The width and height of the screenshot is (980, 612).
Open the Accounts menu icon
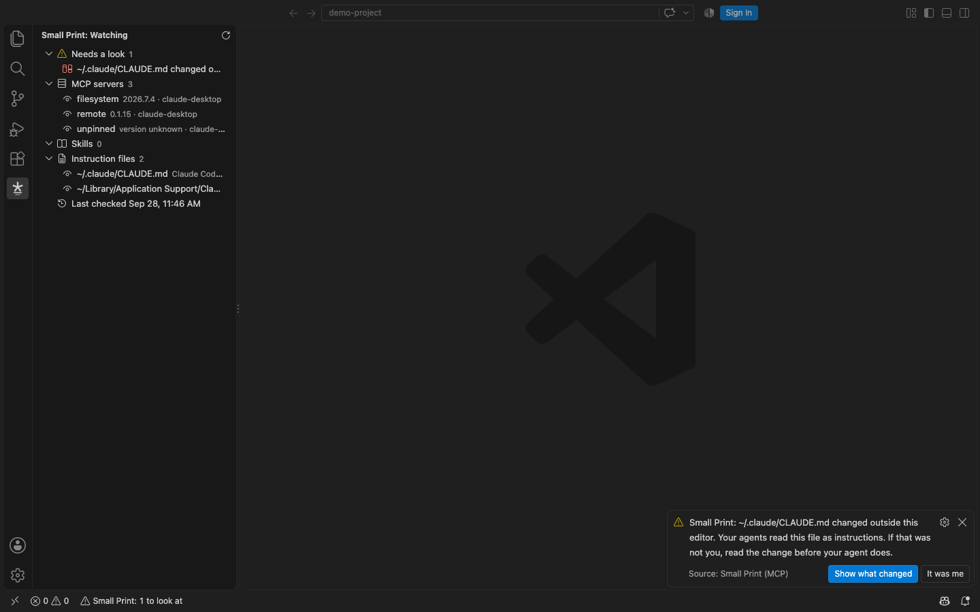coord(18,545)
